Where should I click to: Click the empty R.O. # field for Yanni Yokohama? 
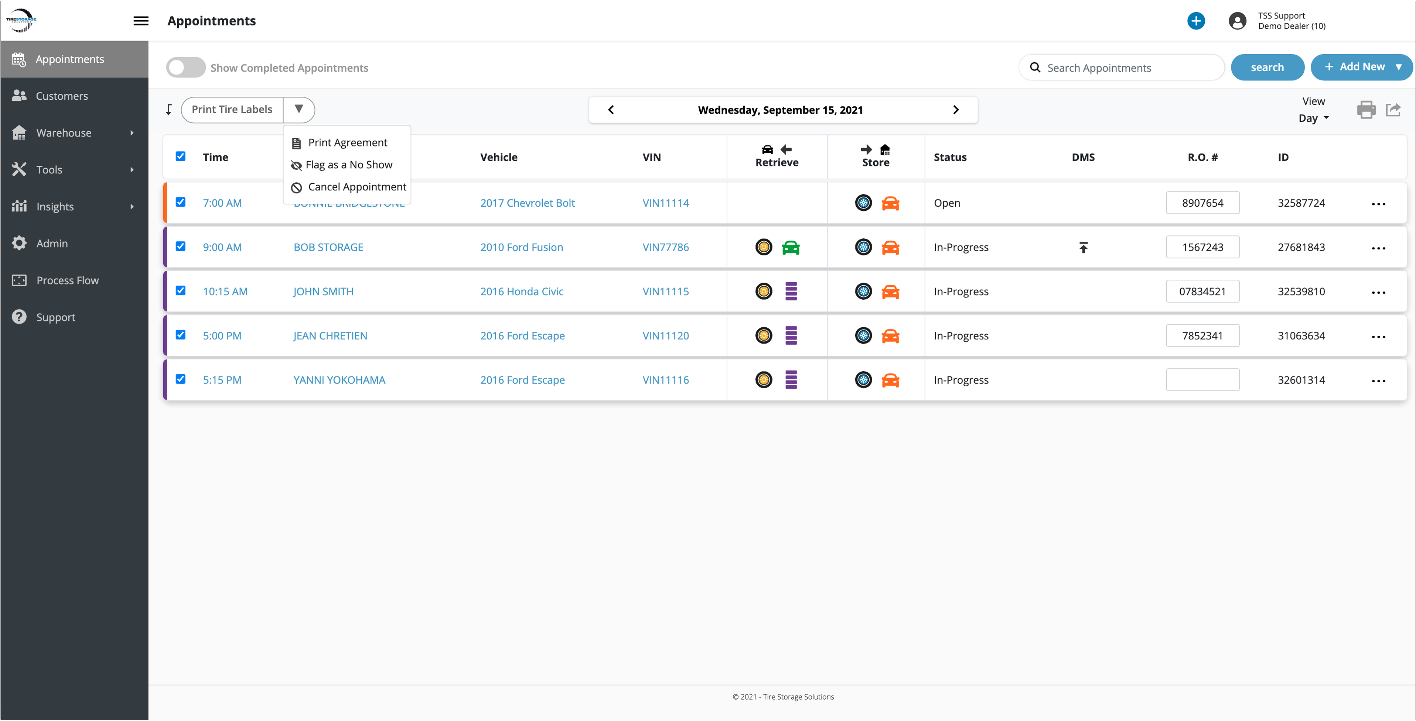point(1202,380)
